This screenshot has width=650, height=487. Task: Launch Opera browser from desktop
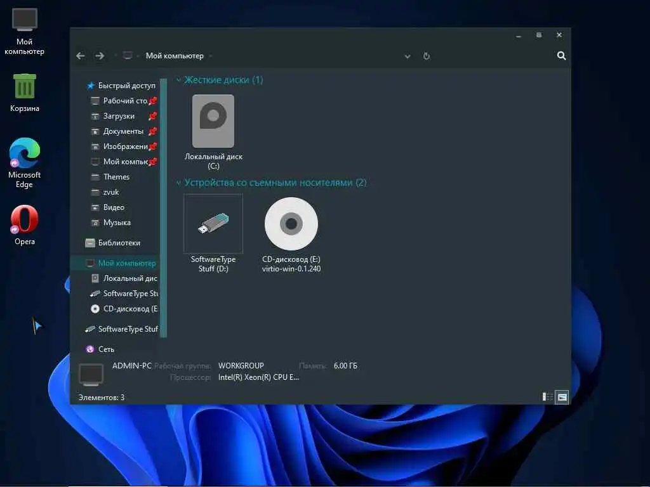click(25, 225)
